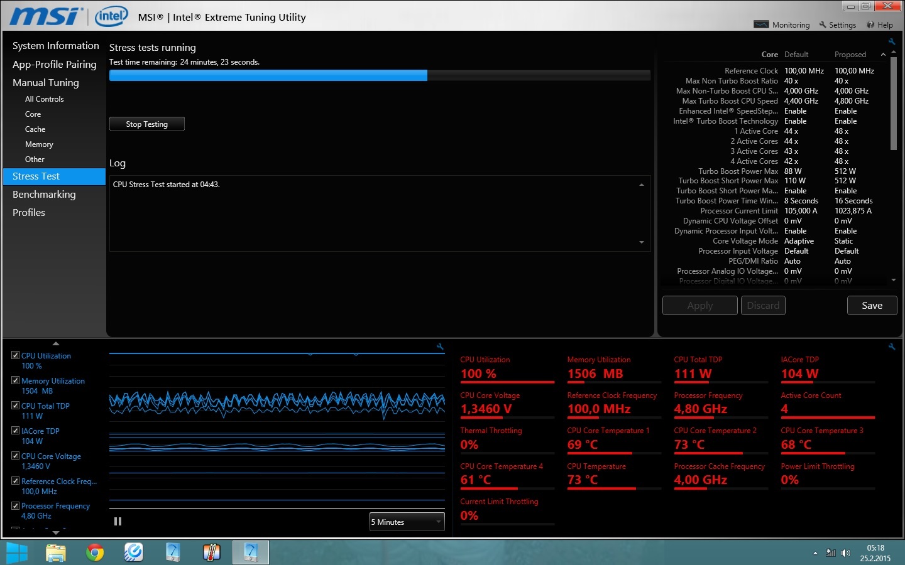Open Windows Start button
This screenshot has width=905, height=565.
(16, 552)
